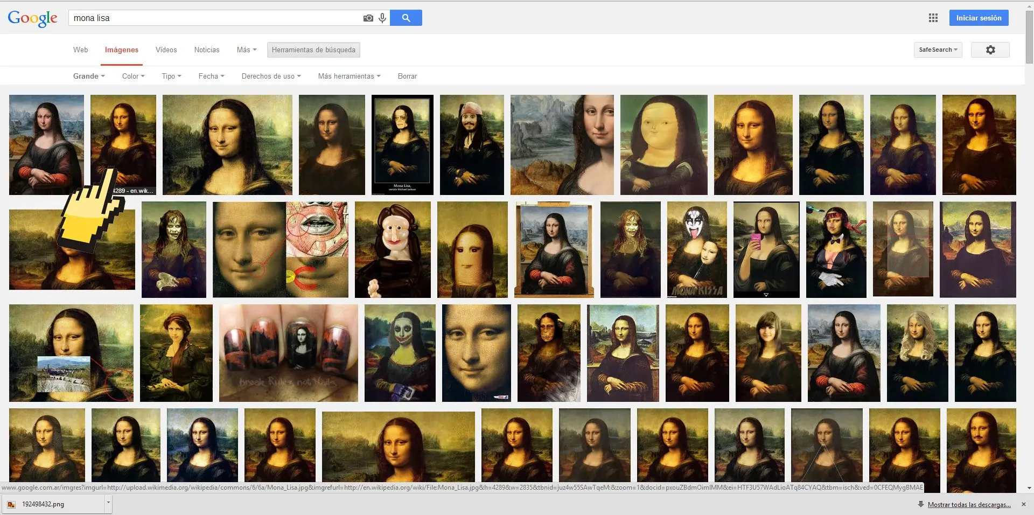Open the Google apps grid
The height and width of the screenshot is (515, 1034).
(x=933, y=18)
